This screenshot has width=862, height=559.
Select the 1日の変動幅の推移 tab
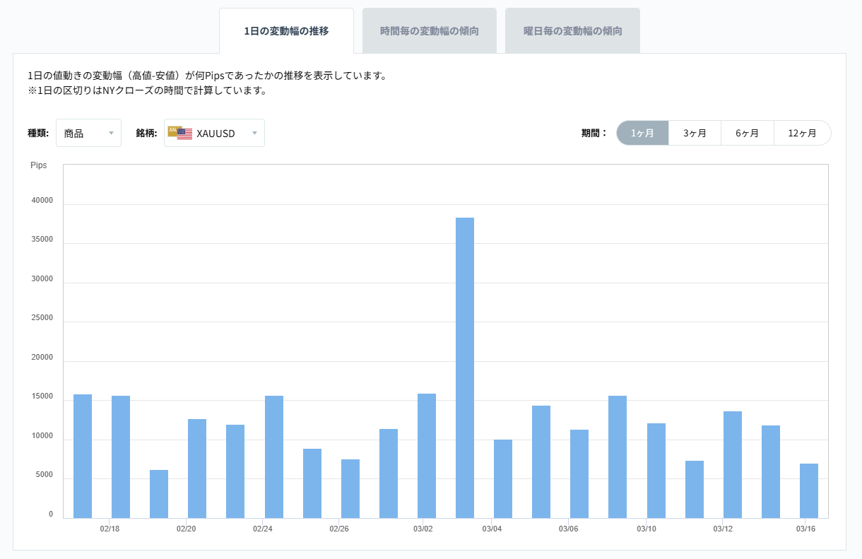pos(286,30)
